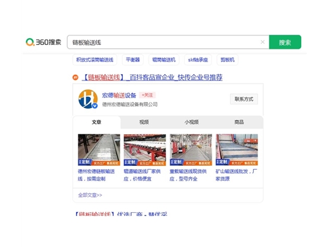Select the 积放式滚筒输送线 suggestion chip
The height and width of the screenshot is (247, 329).
click(95, 60)
